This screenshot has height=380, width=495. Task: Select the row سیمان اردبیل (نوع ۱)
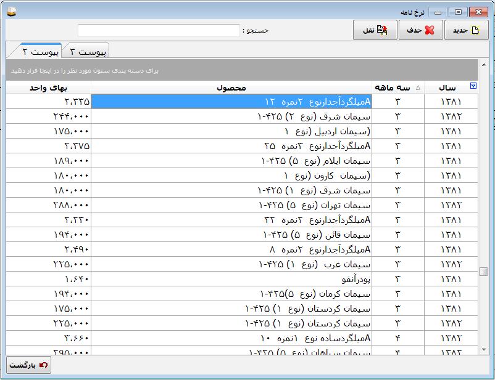(x=242, y=131)
